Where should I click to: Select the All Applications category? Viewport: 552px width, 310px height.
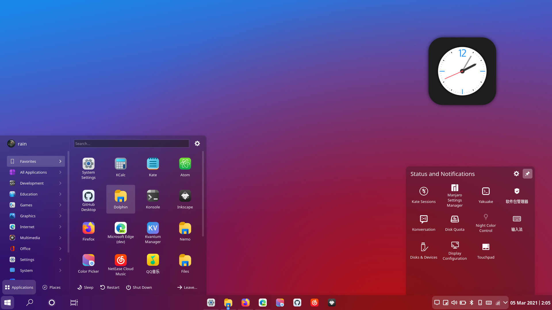[x=36, y=172]
